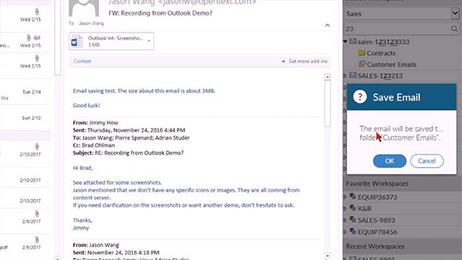Click the email body scroll up arrow

click(x=327, y=77)
